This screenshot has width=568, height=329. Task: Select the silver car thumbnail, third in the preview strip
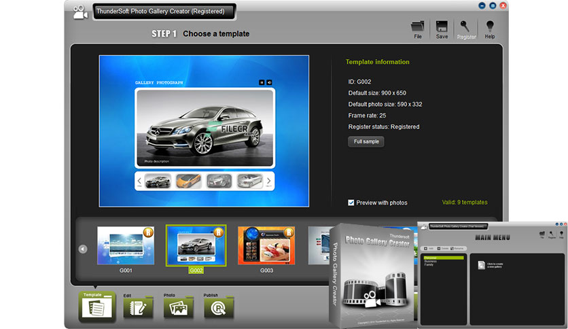(x=219, y=181)
